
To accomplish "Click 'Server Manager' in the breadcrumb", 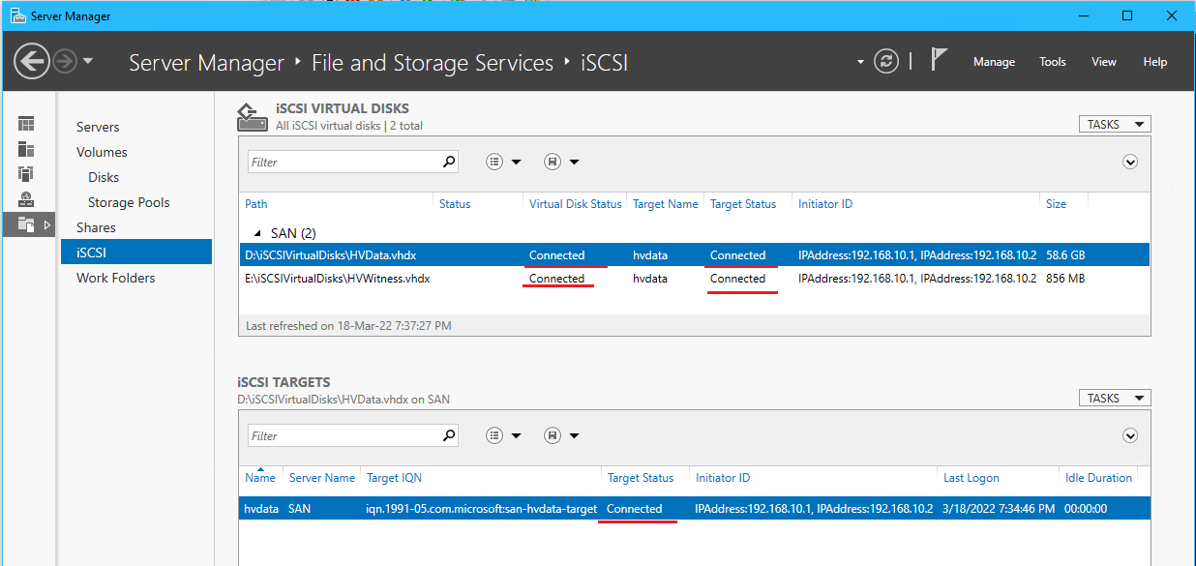I will click(206, 63).
